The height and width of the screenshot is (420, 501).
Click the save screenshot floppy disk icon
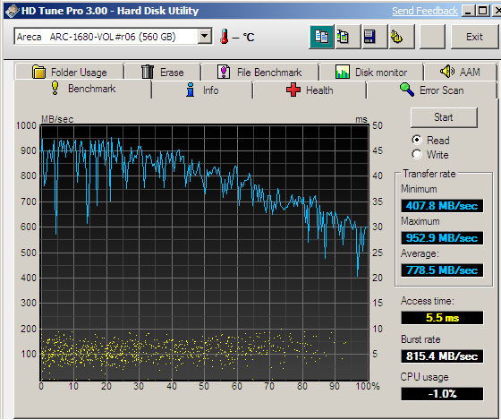[376, 37]
